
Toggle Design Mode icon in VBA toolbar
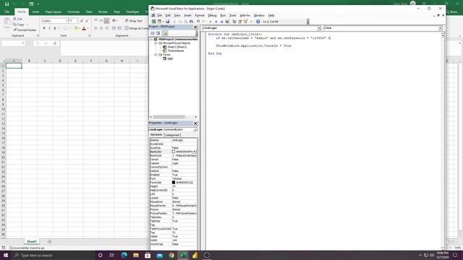(227, 22)
